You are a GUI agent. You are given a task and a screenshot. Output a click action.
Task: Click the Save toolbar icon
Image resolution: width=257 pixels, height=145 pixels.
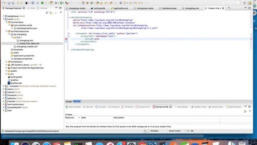tap(9, 3)
